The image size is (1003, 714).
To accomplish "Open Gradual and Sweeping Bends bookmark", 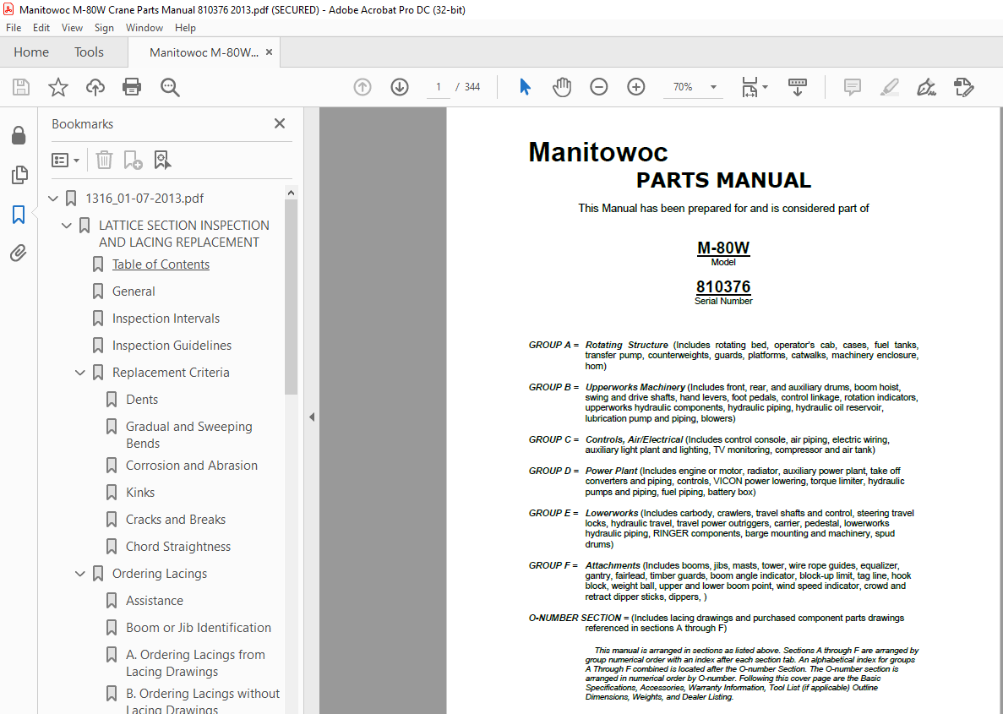I will (x=189, y=435).
